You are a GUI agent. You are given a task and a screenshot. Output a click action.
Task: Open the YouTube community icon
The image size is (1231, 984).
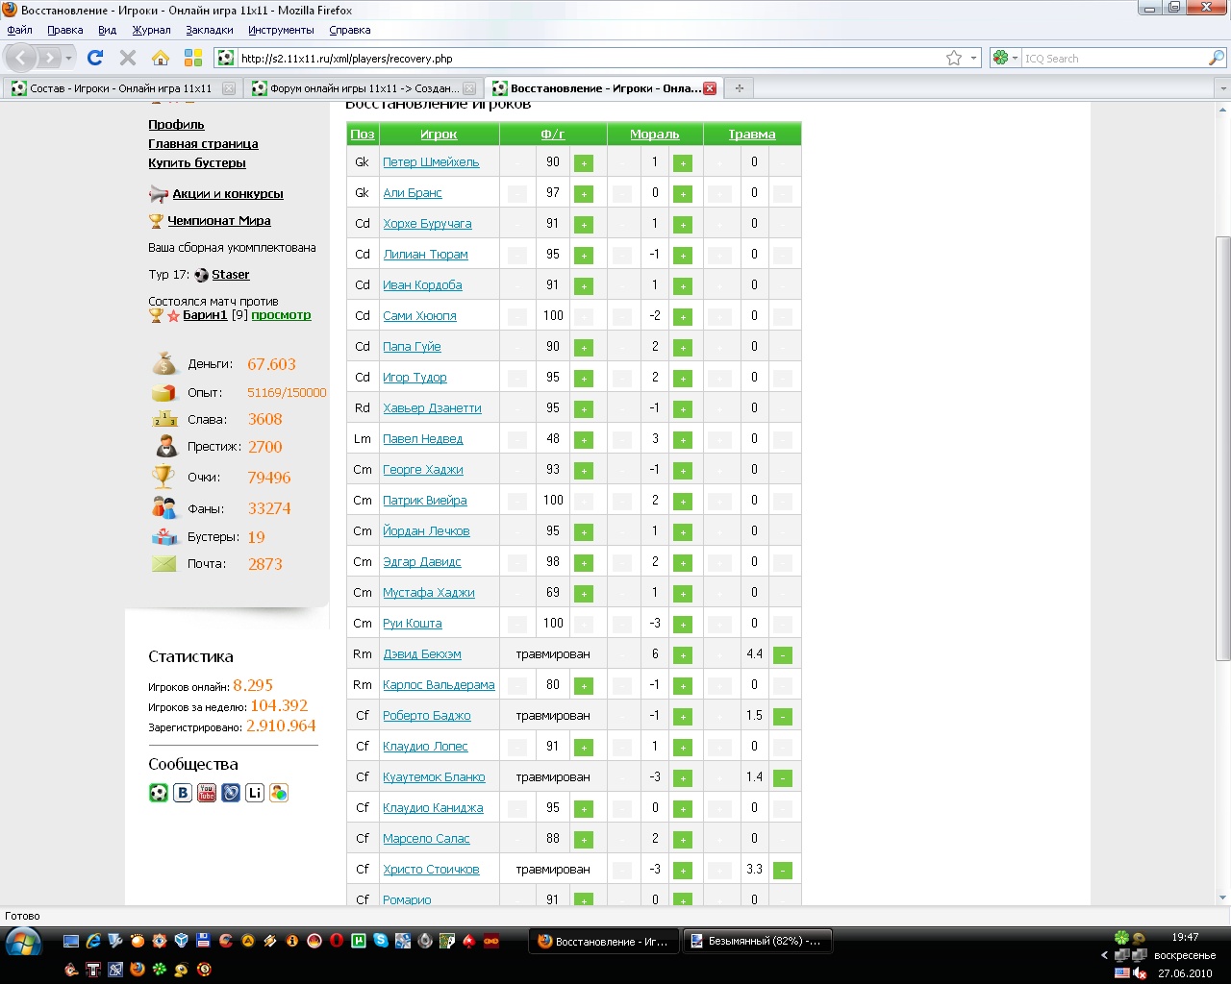207,793
